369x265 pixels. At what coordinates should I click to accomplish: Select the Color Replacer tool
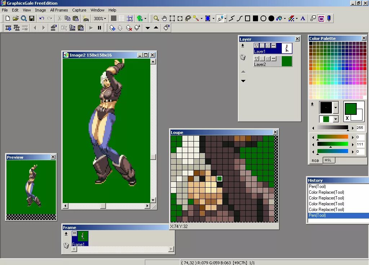(x=291, y=18)
